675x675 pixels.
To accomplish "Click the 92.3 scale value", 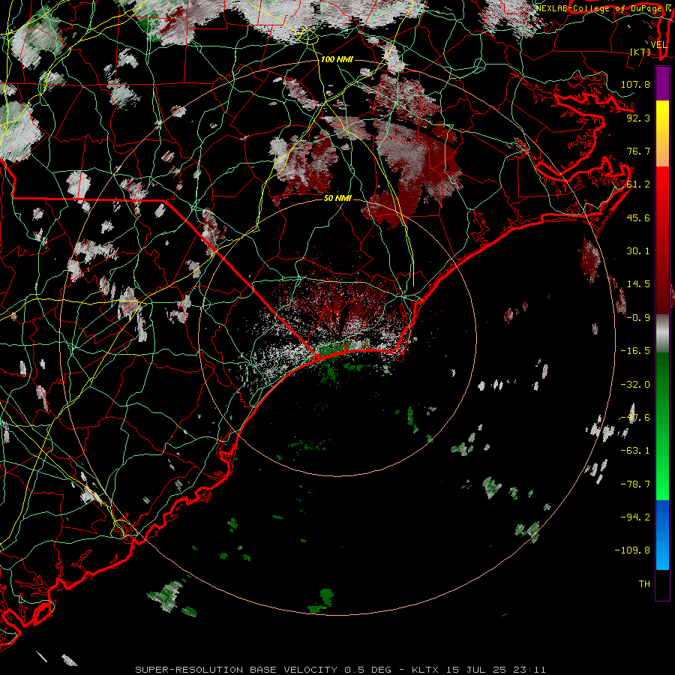I will pyautogui.click(x=638, y=118).
